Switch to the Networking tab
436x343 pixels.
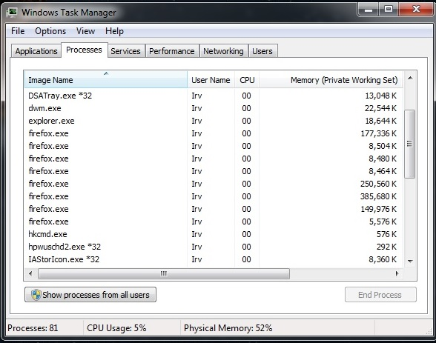(x=223, y=51)
